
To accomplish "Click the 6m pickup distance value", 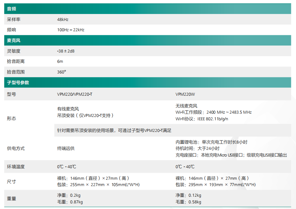I will point(60,61).
